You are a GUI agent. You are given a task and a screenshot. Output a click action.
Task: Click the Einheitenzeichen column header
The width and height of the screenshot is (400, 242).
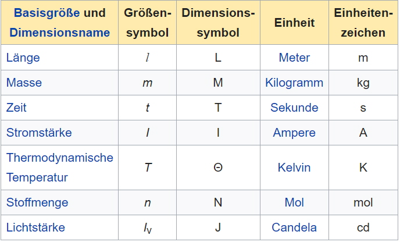(363, 23)
